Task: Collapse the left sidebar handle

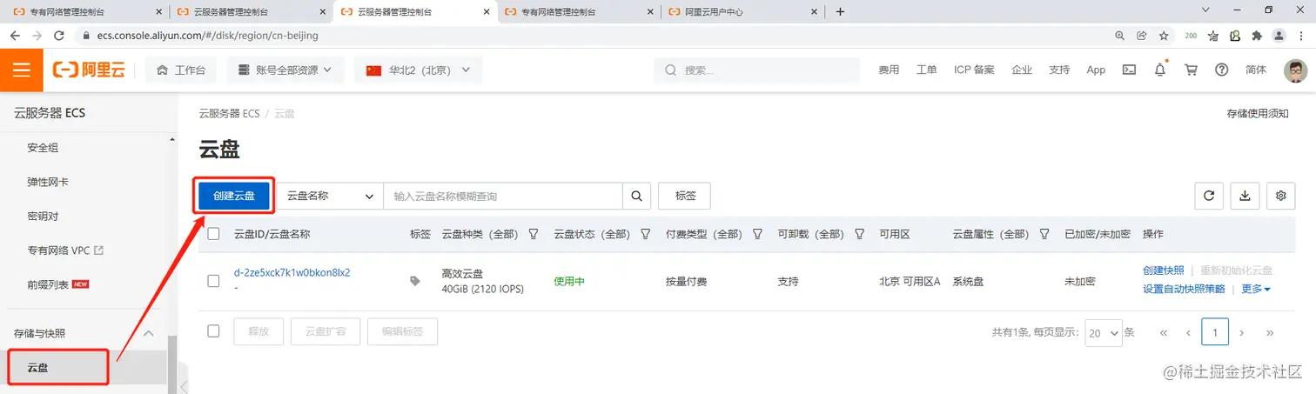Action: tap(184, 385)
